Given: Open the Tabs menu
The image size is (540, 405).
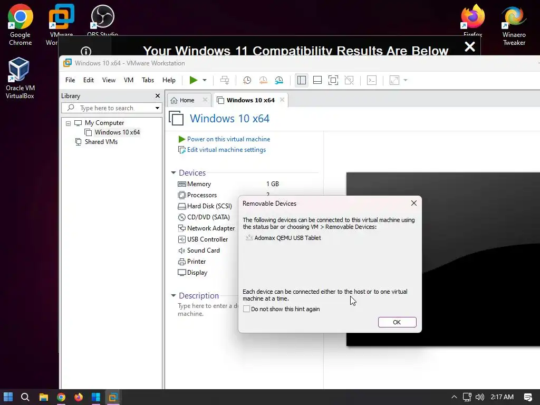Looking at the screenshot, I should tap(148, 80).
